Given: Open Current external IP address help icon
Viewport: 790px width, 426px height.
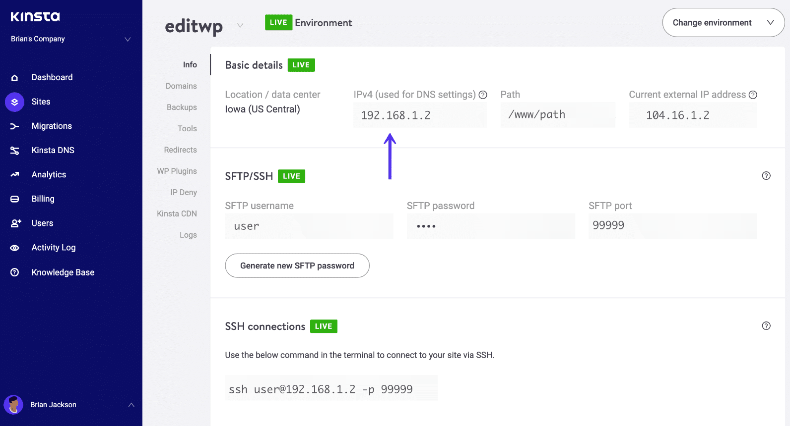Looking at the screenshot, I should coord(753,95).
